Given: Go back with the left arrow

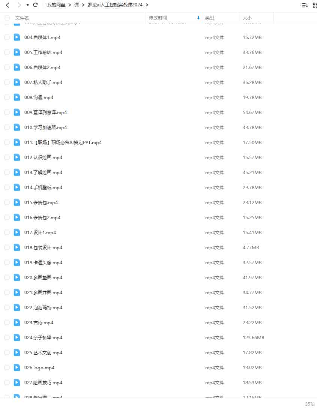Looking at the screenshot, I should 8,5.
